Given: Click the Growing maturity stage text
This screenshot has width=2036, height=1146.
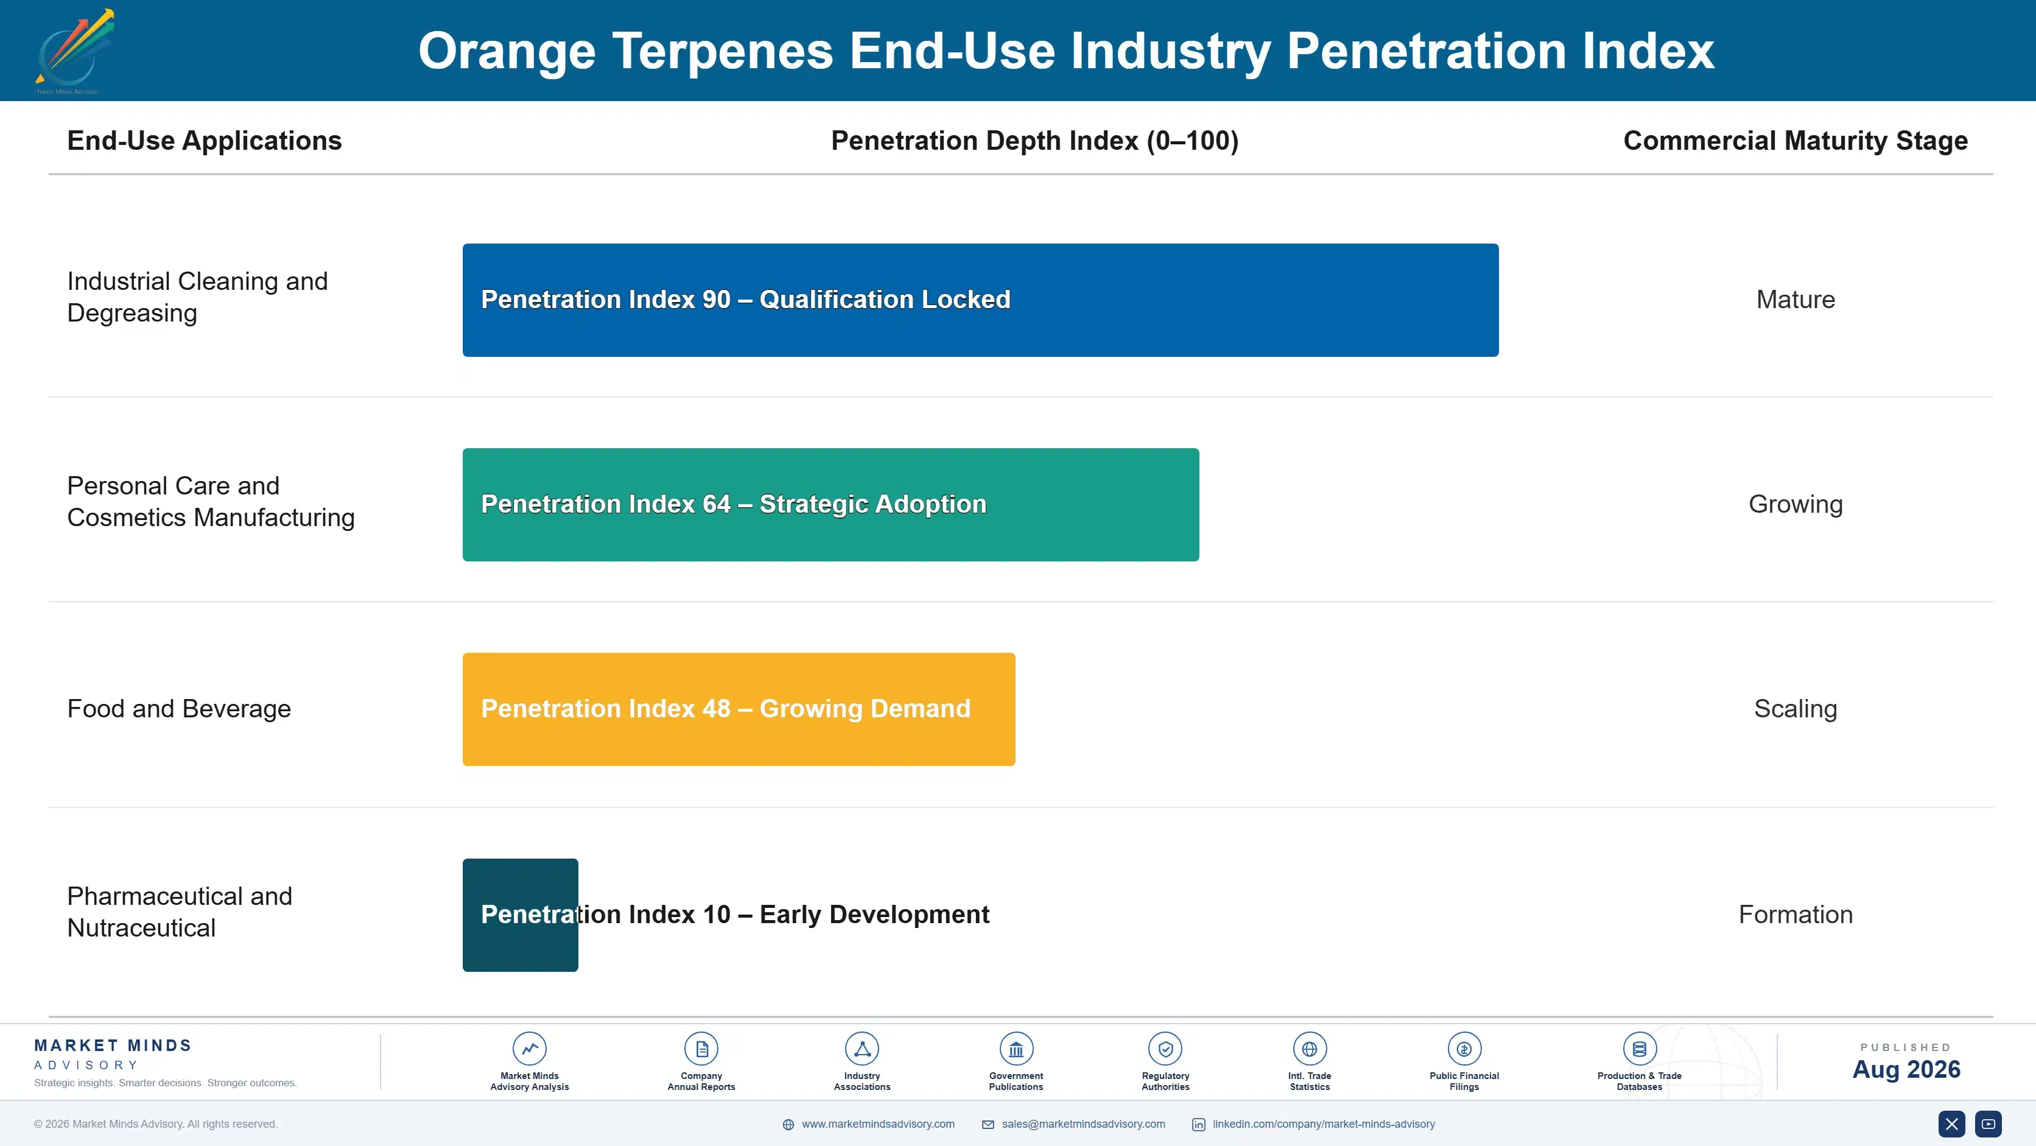Looking at the screenshot, I should point(1796,504).
